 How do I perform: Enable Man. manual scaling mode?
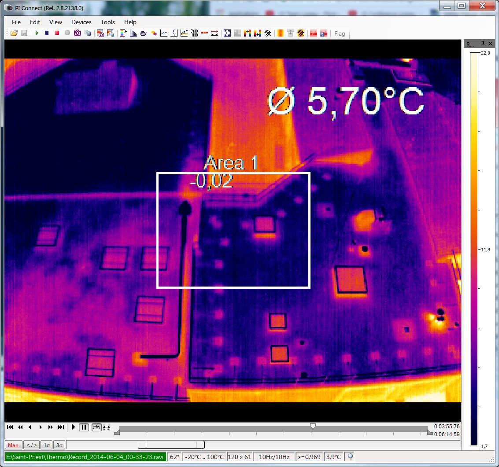(13, 445)
